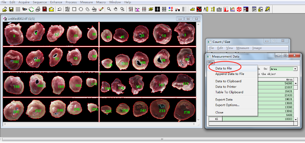Click the Print icon in toolbar
This screenshot has width=305, height=143.
[x=38, y=9]
